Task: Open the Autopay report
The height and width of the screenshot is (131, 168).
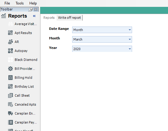Action: pos(21,51)
